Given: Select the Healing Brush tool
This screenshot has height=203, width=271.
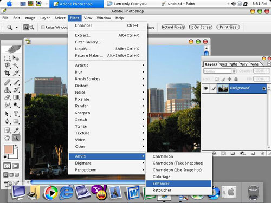Looking at the screenshot, I should pyautogui.click(x=7, y=82).
